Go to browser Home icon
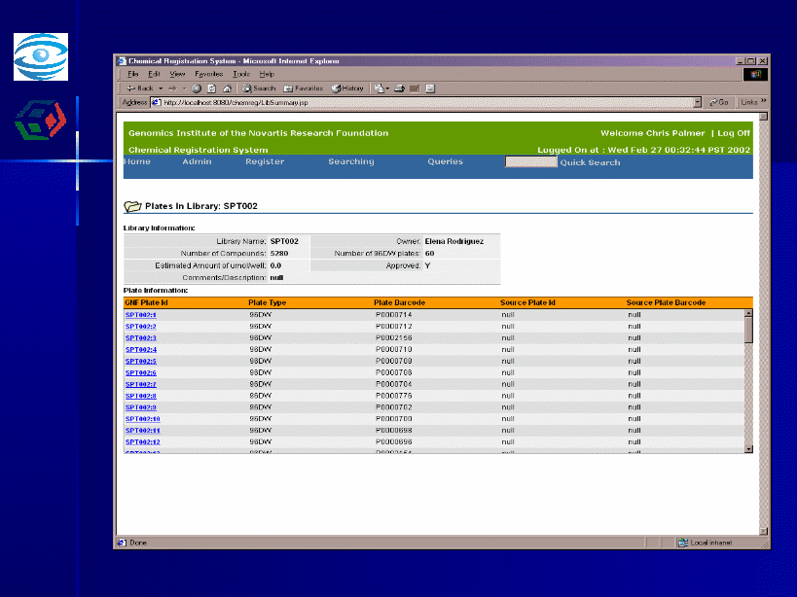Viewport: 797px width, 597px height. pos(226,88)
